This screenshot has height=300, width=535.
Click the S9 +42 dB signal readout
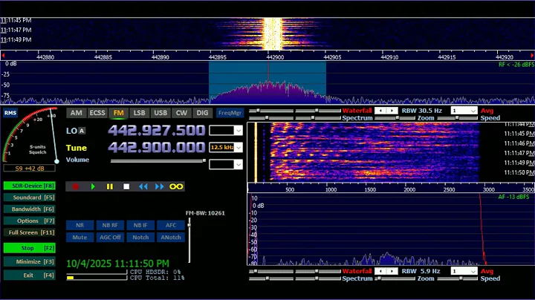pos(30,169)
